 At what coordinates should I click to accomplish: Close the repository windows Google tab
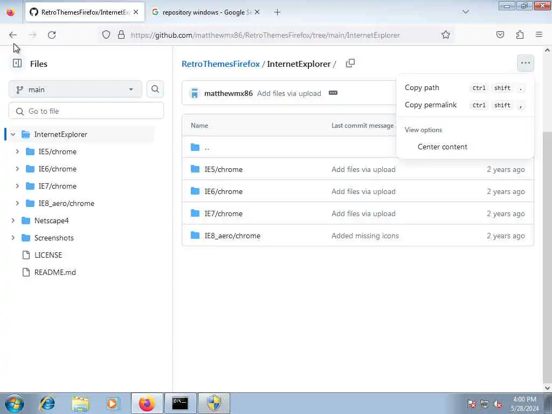(257, 12)
